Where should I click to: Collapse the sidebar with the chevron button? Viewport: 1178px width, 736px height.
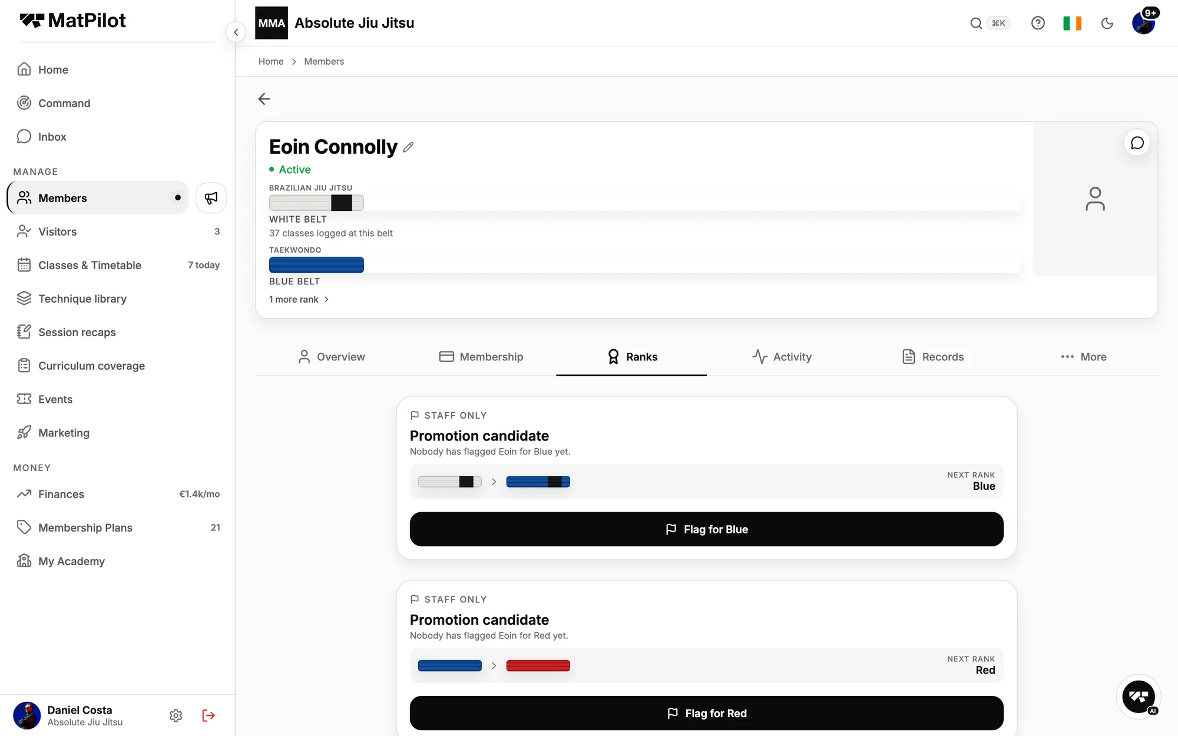(x=236, y=32)
